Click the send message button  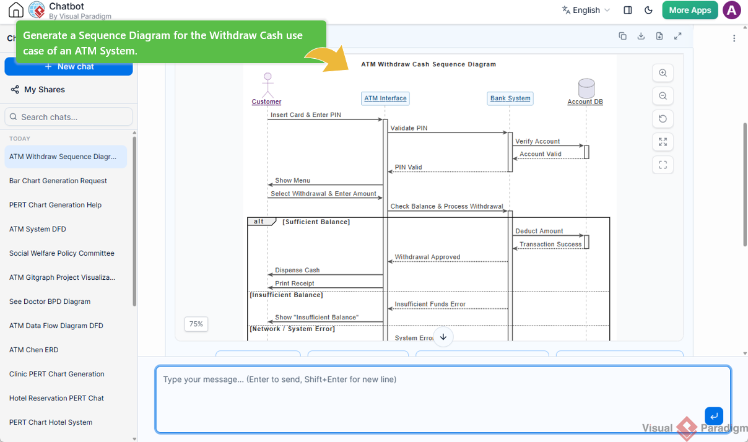(x=713, y=415)
